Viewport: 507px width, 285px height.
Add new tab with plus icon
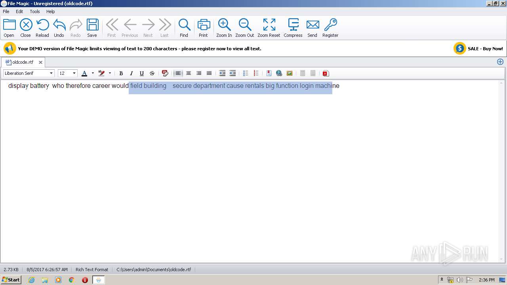coord(500,62)
